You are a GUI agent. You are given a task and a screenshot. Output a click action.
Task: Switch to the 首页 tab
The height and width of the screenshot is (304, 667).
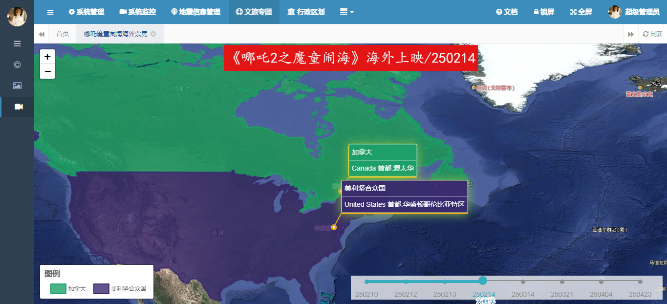coord(63,34)
